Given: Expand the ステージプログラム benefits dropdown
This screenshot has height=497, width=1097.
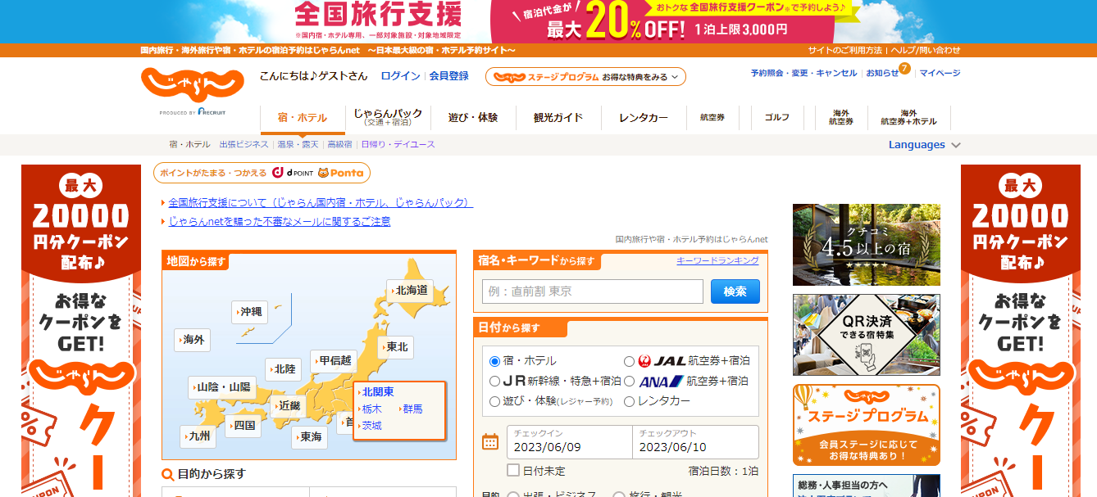Looking at the screenshot, I should pos(585,77).
